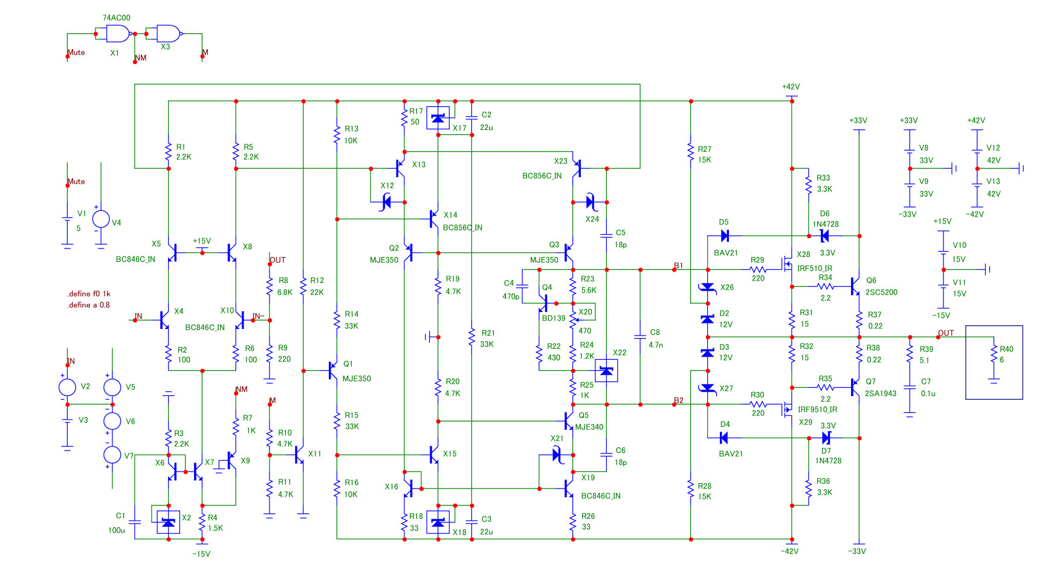Image resolution: width=1039 pixels, height=566 pixels.
Task: Click the B1 node label
Action: (x=679, y=265)
